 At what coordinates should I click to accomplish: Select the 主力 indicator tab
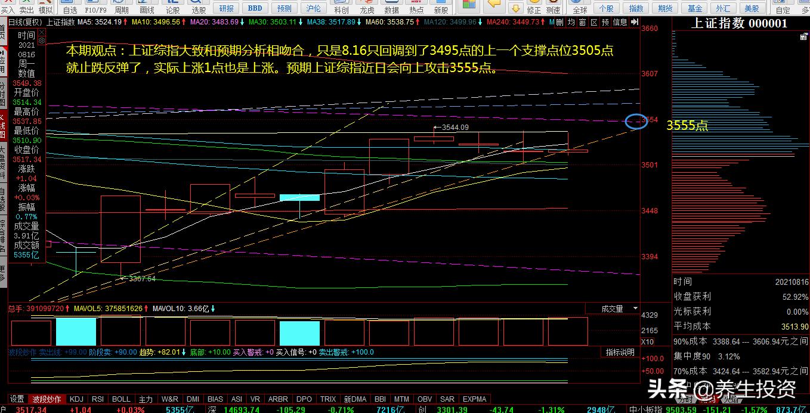click(x=145, y=399)
